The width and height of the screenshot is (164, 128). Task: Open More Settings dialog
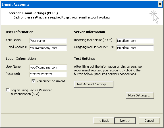pos(140,95)
